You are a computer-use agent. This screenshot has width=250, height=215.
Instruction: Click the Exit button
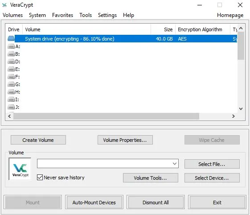coord(217,203)
